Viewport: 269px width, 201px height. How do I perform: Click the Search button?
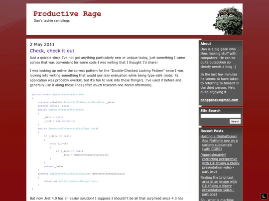click(x=235, y=122)
